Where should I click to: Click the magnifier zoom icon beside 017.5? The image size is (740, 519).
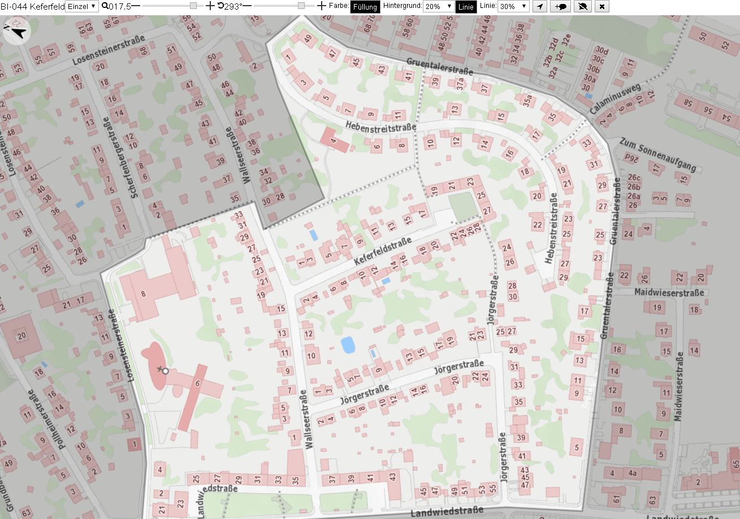(105, 6)
